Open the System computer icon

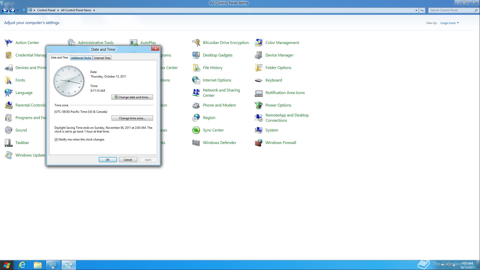(259, 130)
